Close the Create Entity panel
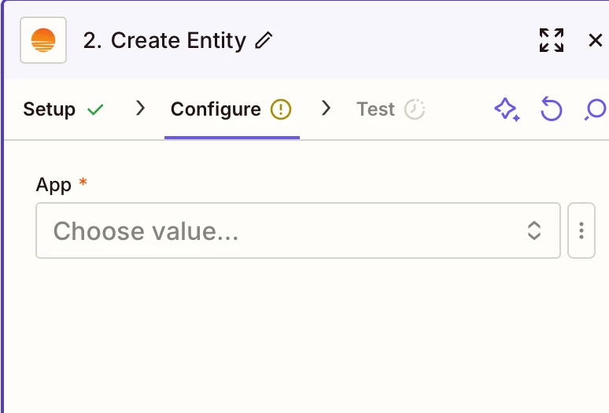Screen dimensions: 609x413 coord(595,40)
